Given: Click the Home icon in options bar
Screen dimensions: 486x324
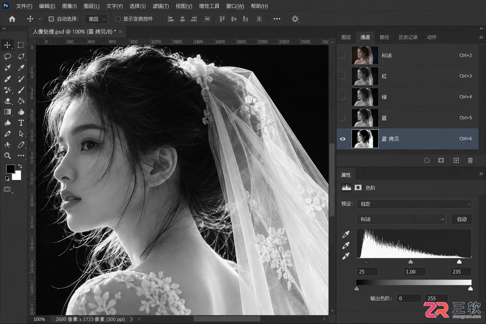Looking at the screenshot, I should tap(12, 19).
